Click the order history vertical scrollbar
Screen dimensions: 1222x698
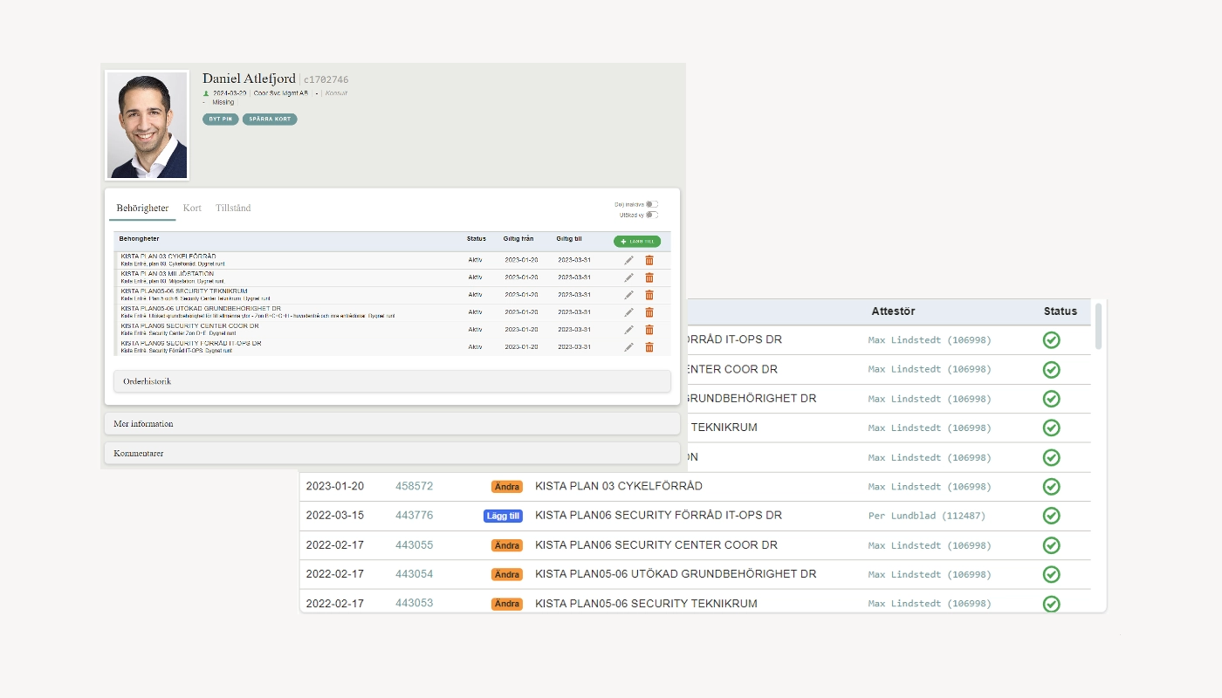[1098, 327]
